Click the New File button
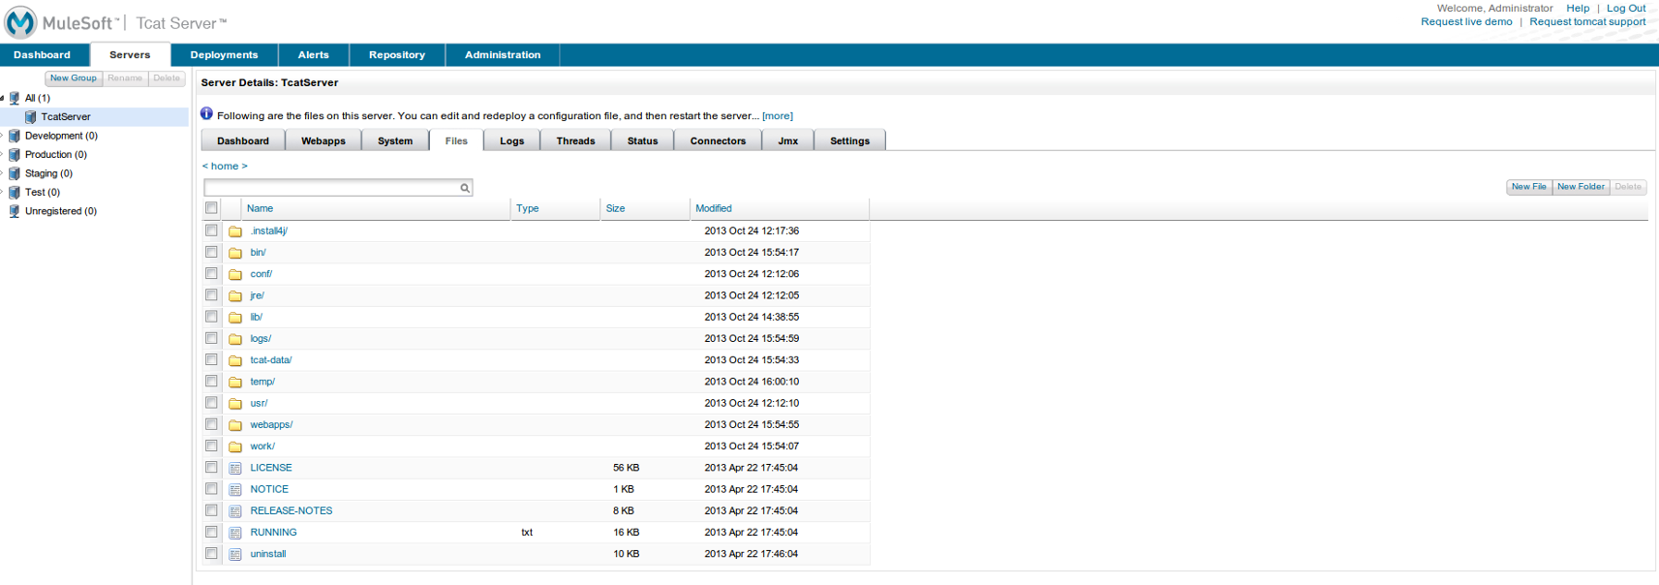The height and width of the screenshot is (585, 1659). (1529, 187)
